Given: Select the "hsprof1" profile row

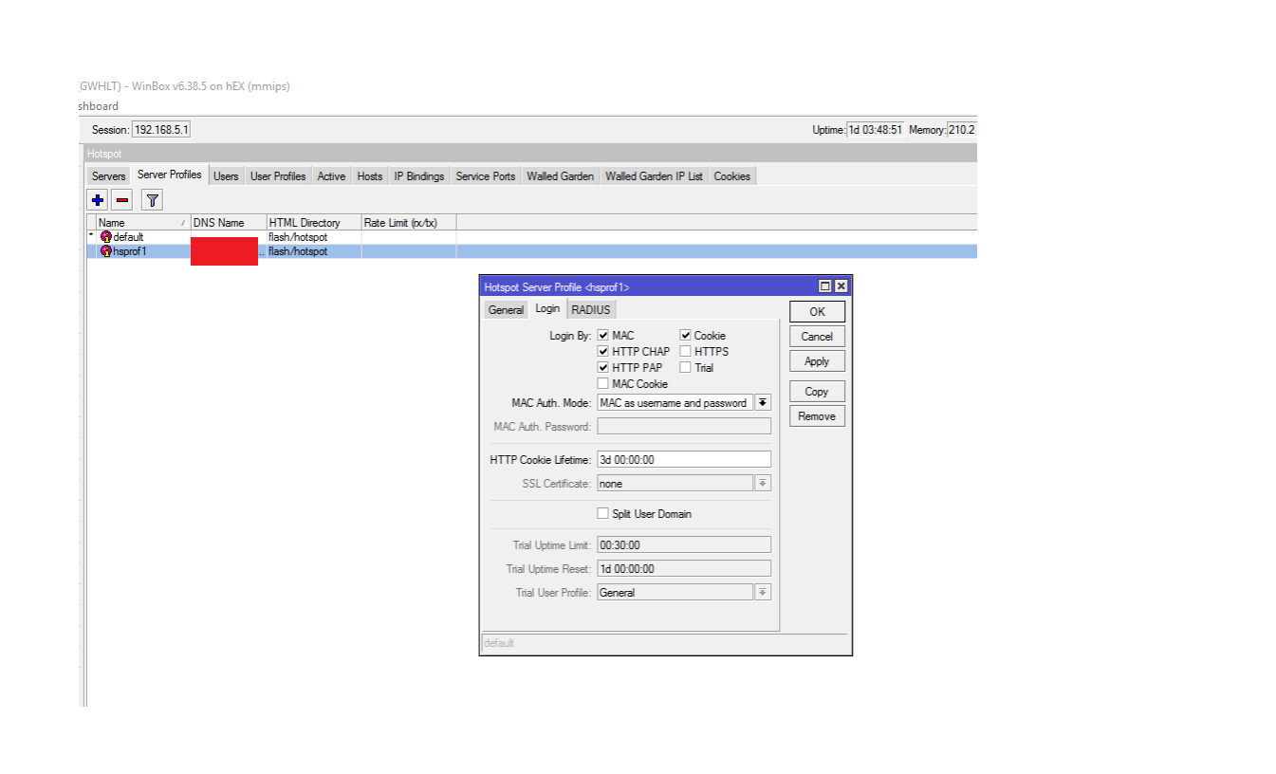Looking at the screenshot, I should [532, 251].
